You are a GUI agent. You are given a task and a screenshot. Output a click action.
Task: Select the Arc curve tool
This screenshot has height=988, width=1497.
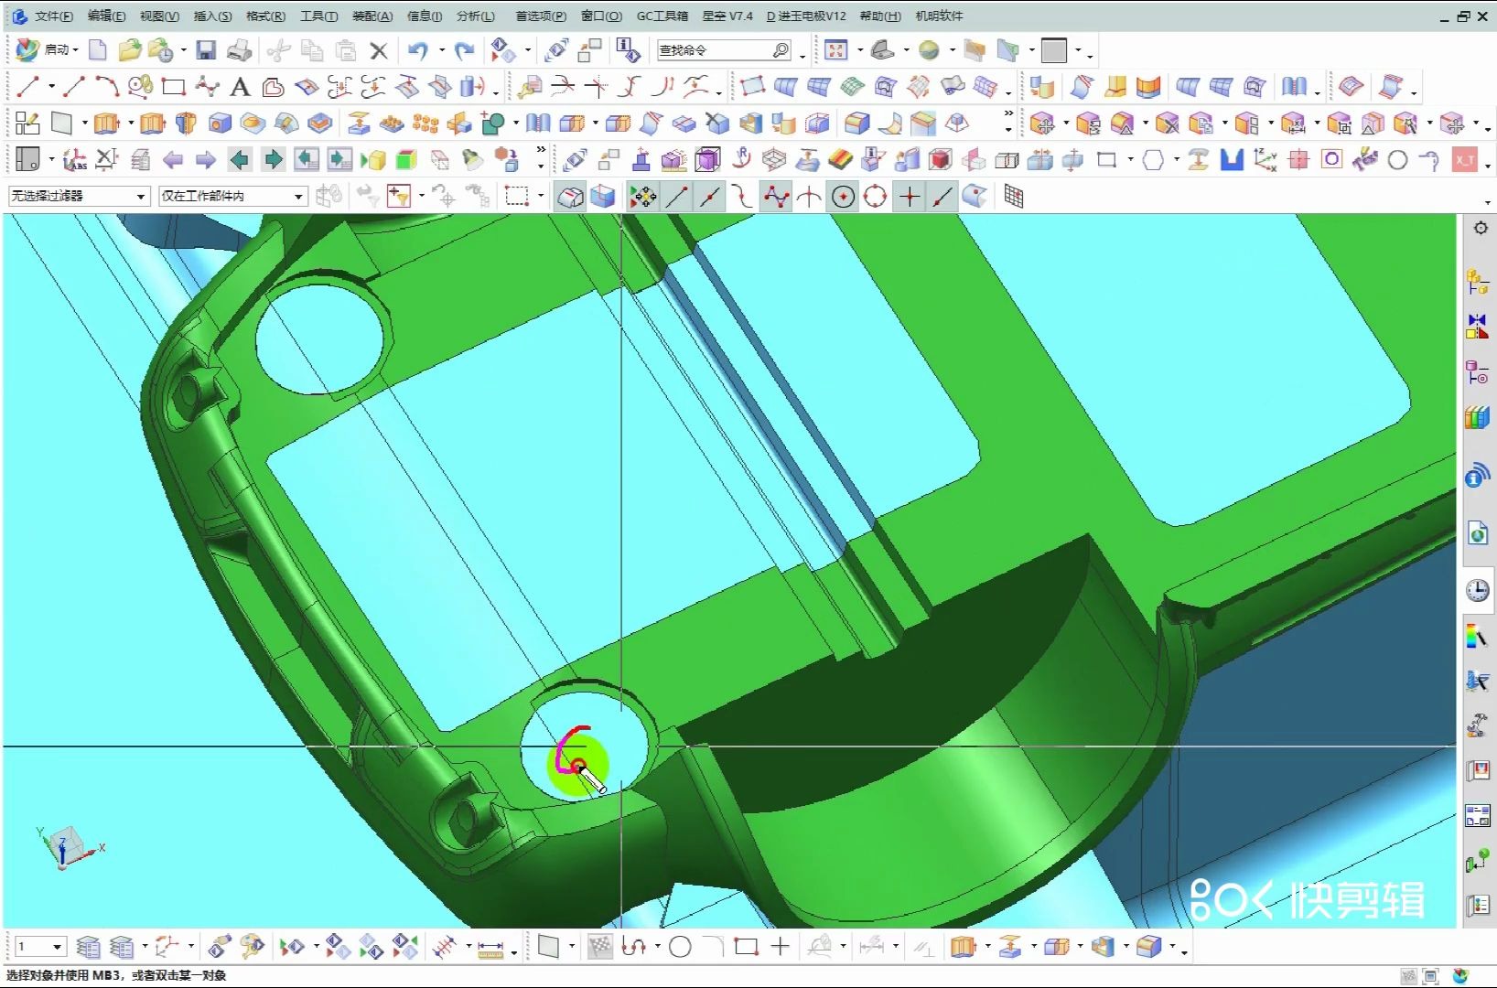coord(107,87)
